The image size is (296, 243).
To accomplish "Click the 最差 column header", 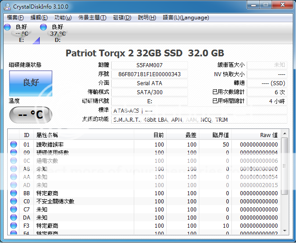I will pos(183,135).
